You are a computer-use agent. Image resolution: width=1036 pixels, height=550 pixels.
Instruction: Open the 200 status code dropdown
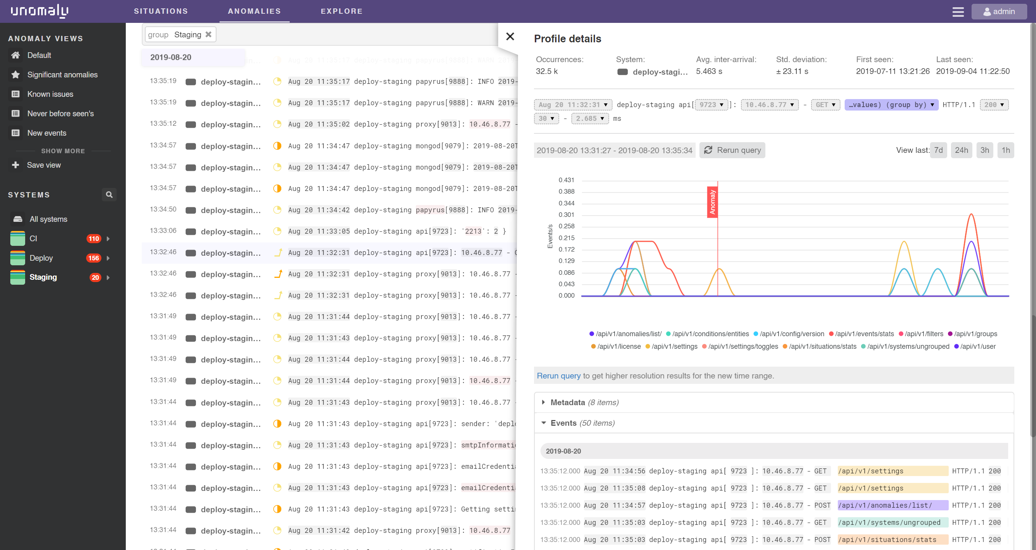tap(994, 105)
